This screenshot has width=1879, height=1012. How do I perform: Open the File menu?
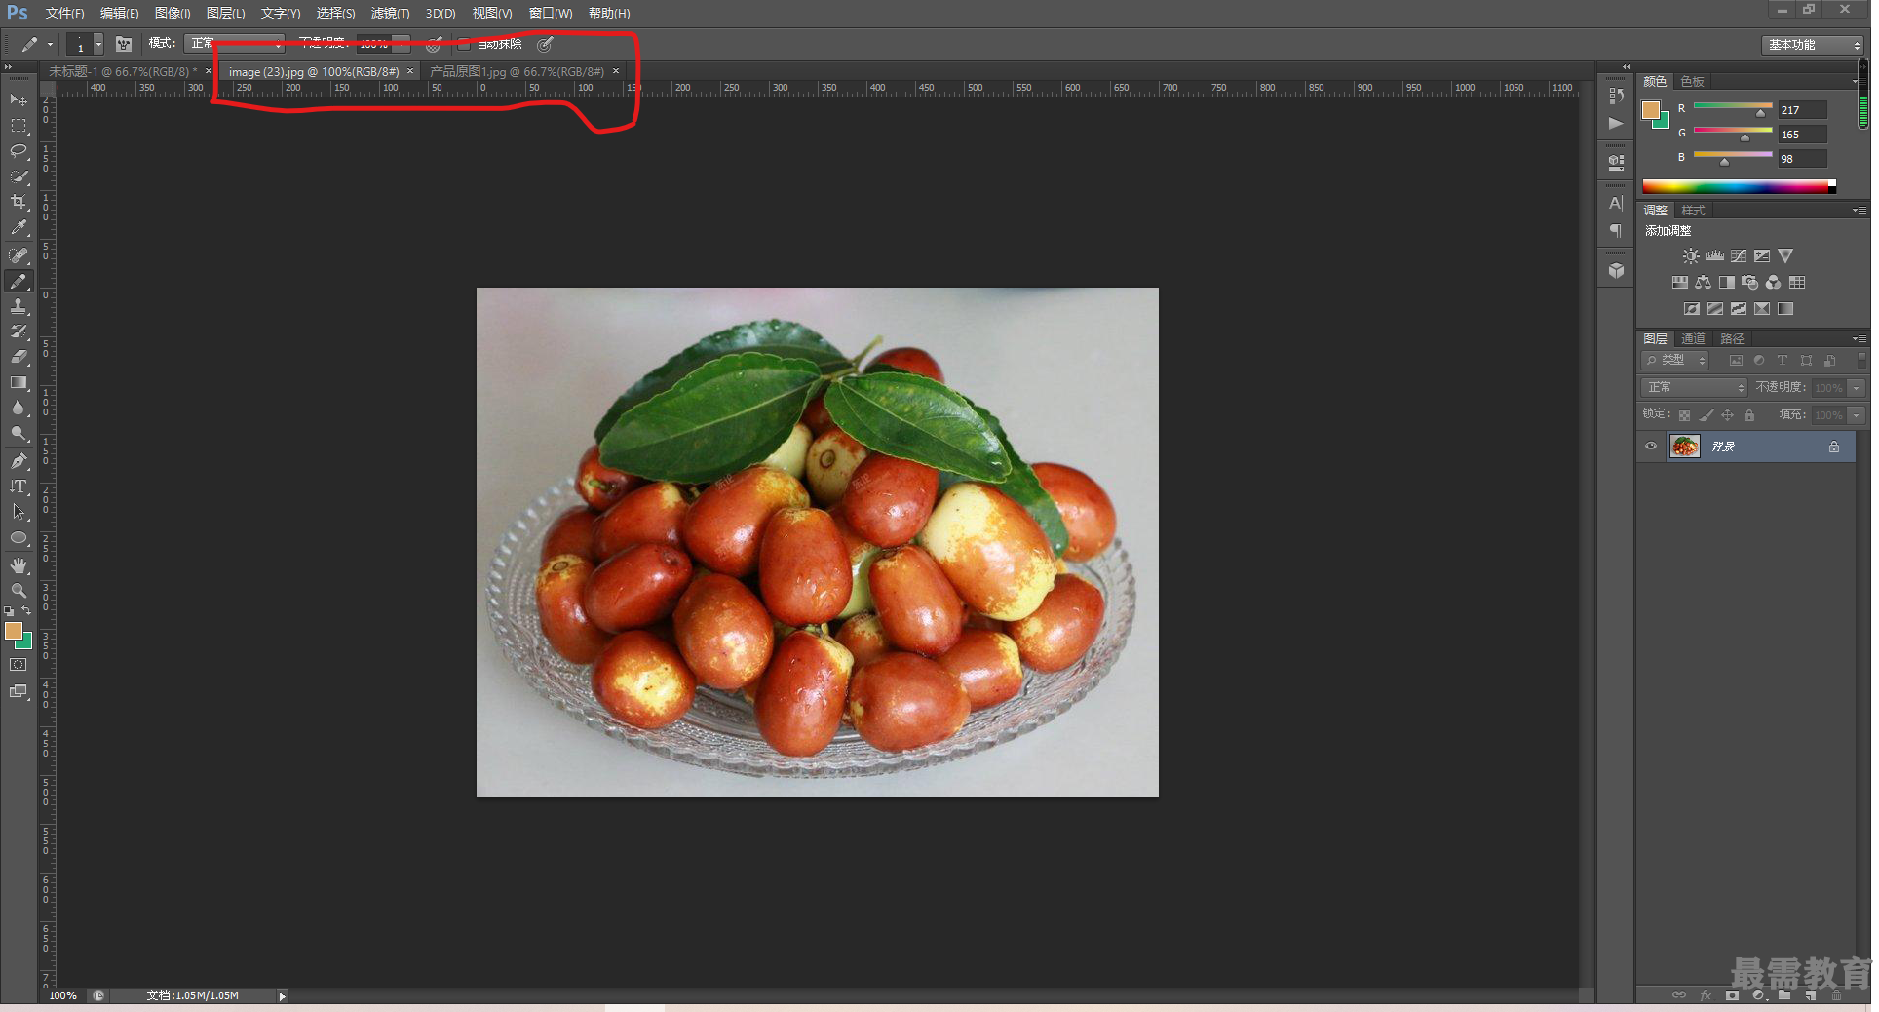[x=64, y=14]
